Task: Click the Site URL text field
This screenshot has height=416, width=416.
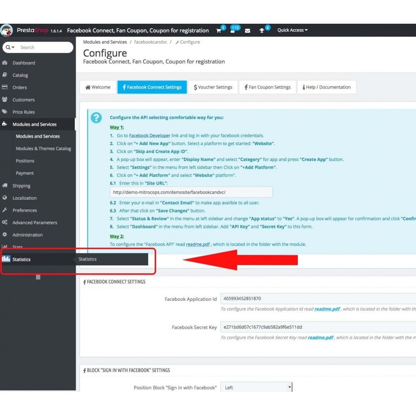Action: pos(191,192)
